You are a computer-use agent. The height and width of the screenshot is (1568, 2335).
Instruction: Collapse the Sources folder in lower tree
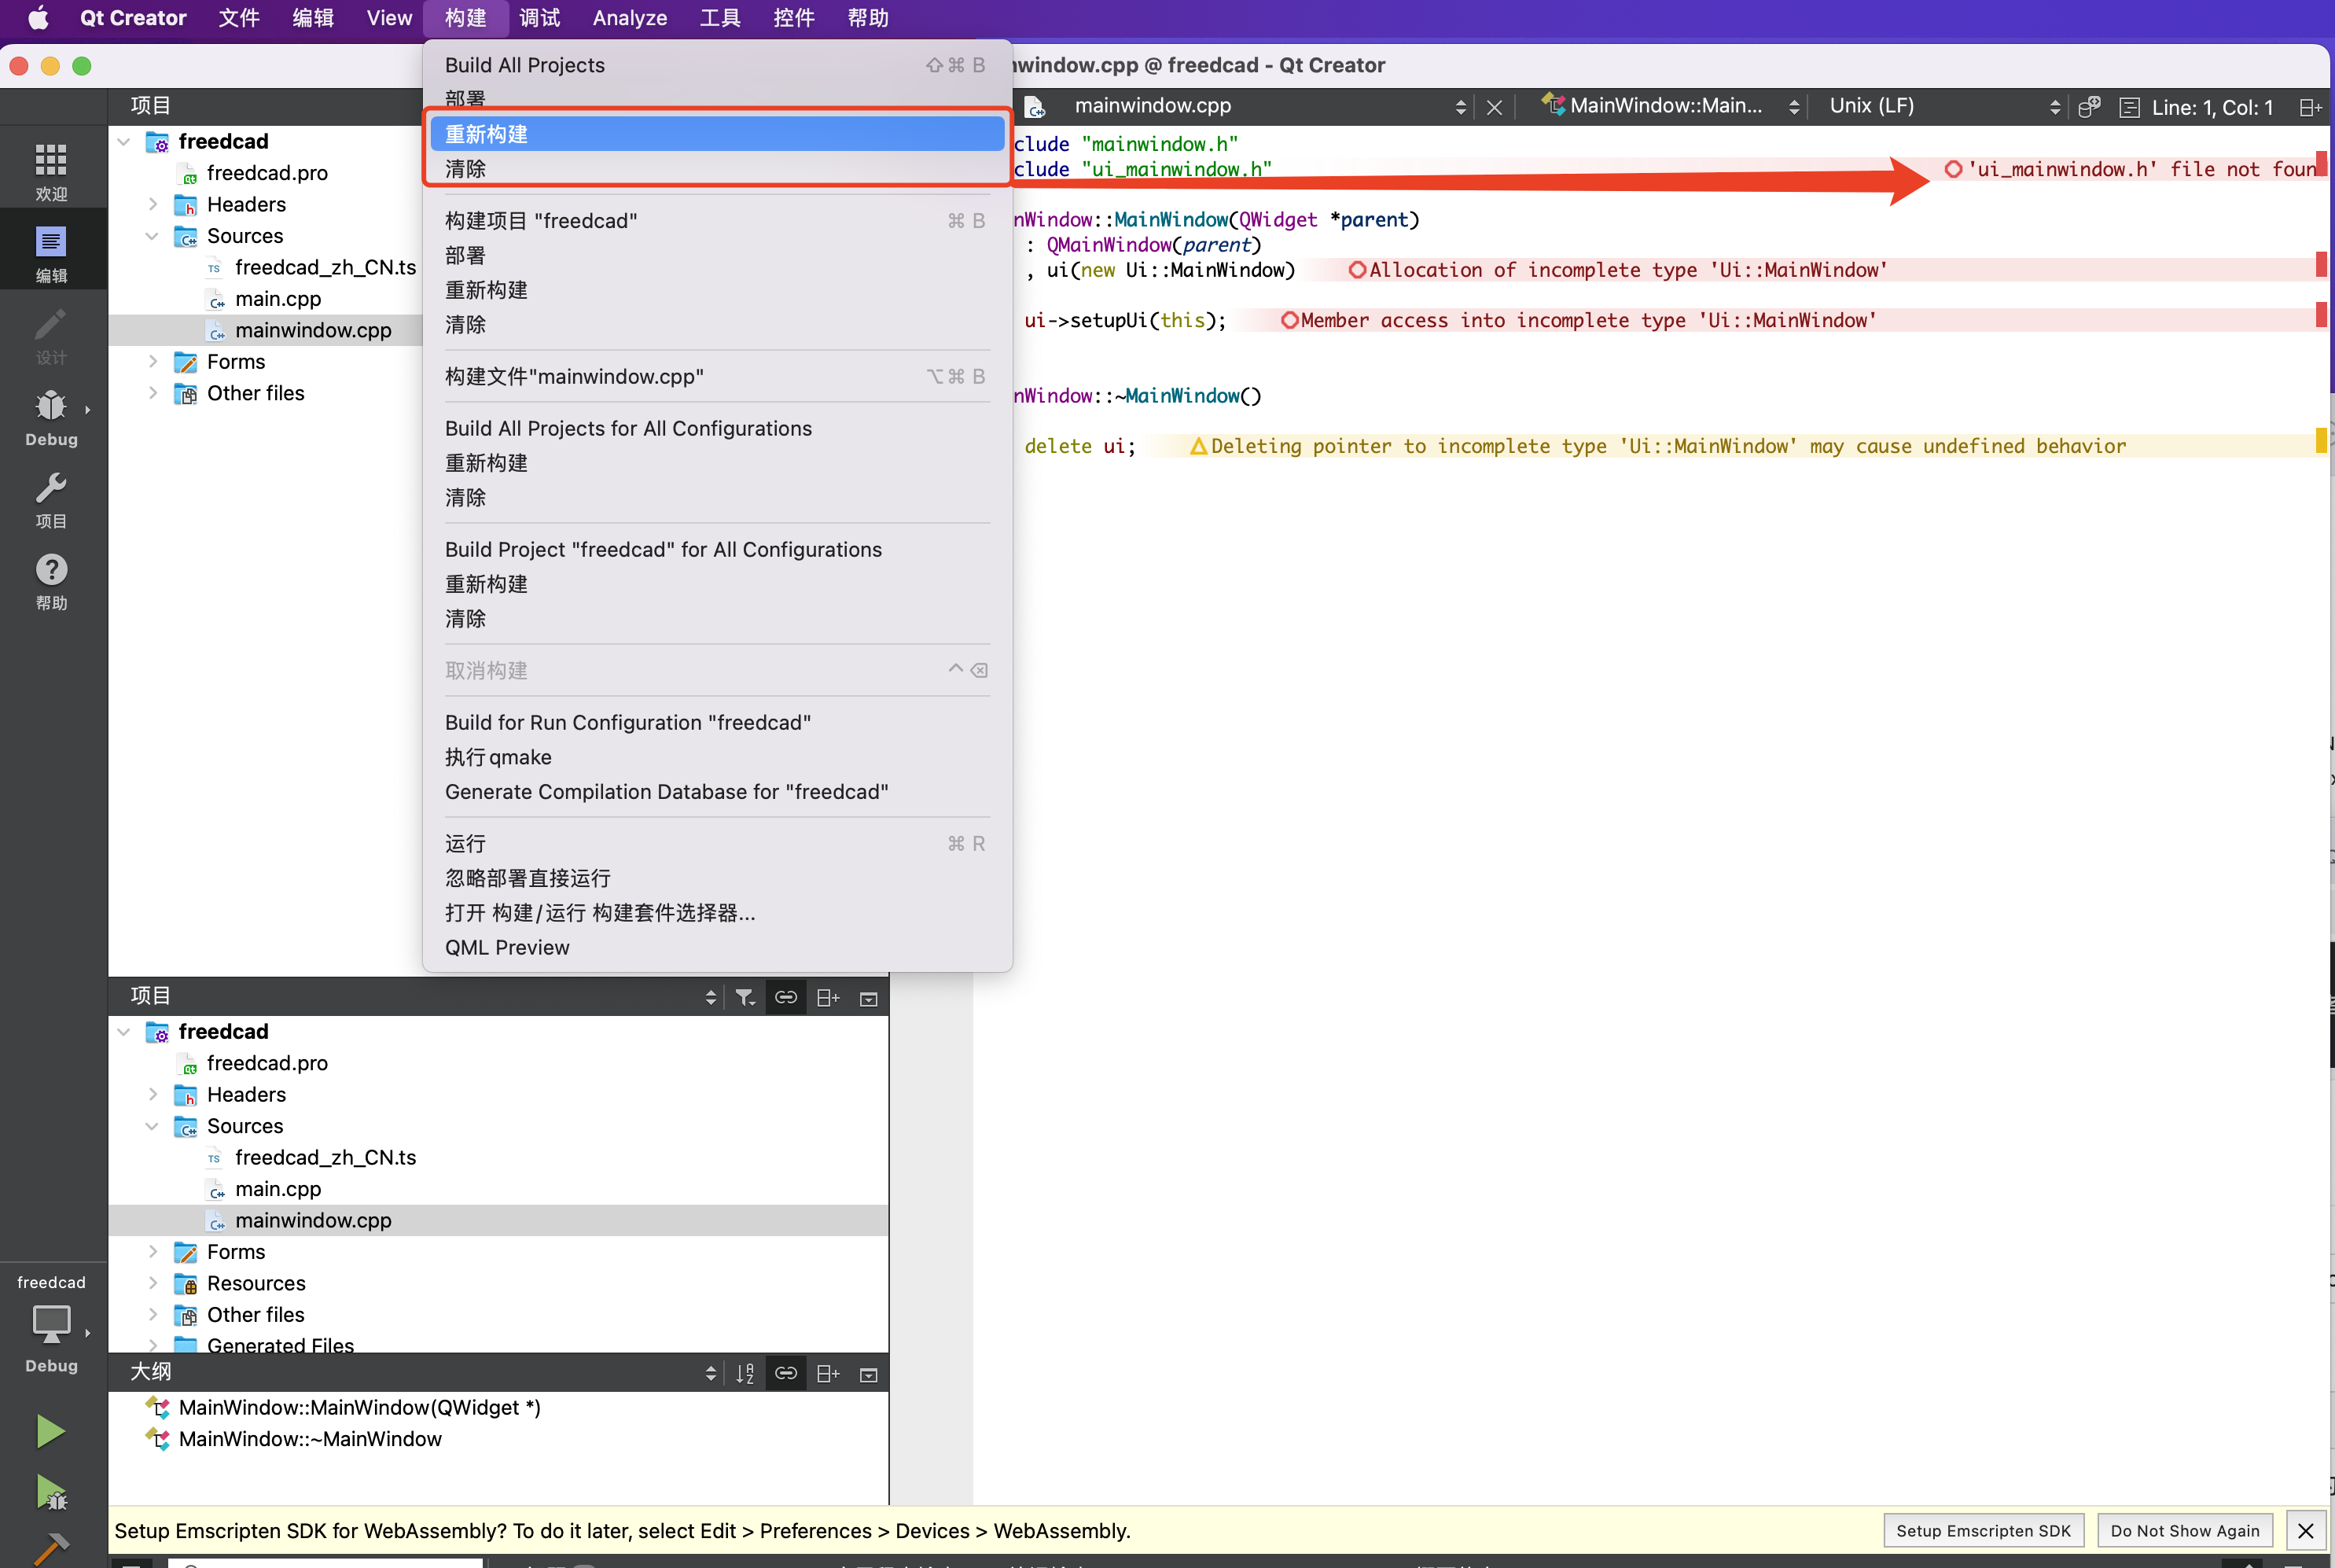[152, 1126]
